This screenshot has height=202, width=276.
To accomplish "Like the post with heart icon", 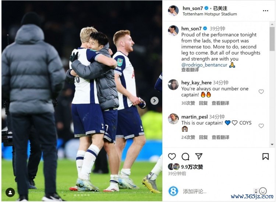I will 172,156.
